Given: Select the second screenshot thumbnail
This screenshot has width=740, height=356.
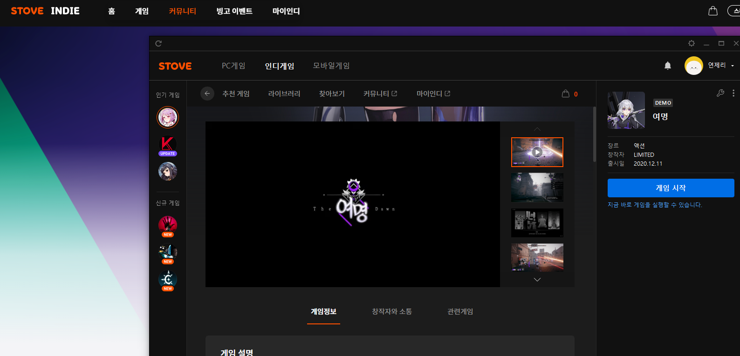Looking at the screenshot, I should pyautogui.click(x=537, y=188).
